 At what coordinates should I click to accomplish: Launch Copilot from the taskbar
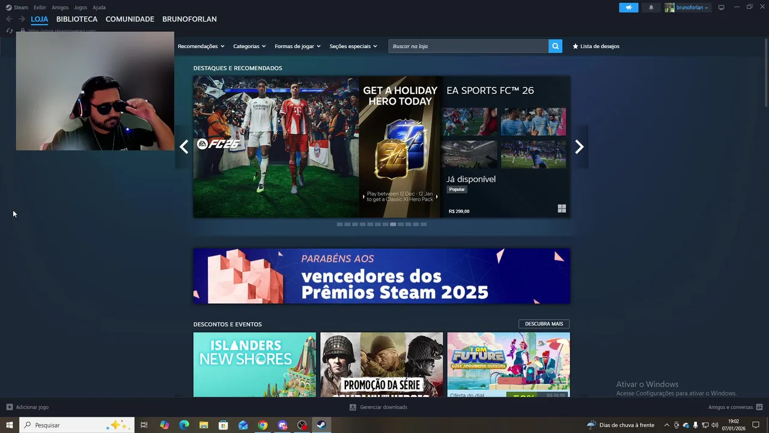pos(165,425)
